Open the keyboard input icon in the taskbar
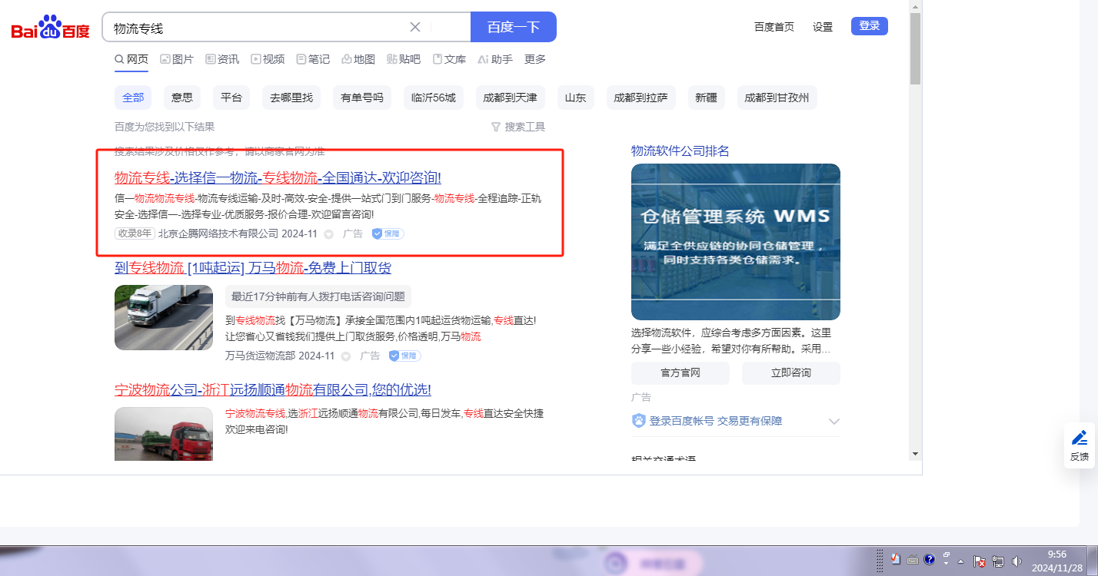 pyautogui.click(x=913, y=559)
